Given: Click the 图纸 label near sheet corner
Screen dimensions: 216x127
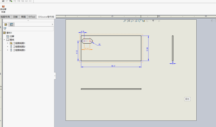Looking at the screenshot, I should [x=187, y=99].
